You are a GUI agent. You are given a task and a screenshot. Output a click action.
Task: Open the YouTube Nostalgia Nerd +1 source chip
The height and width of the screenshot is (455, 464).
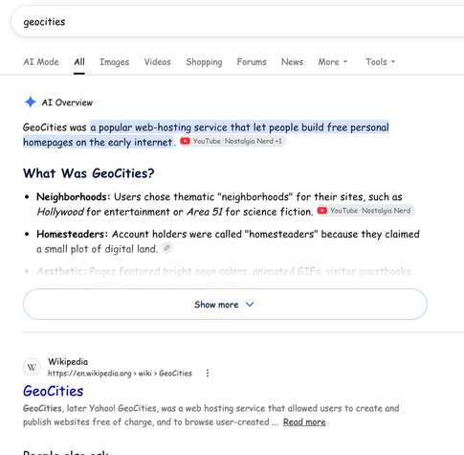click(232, 141)
